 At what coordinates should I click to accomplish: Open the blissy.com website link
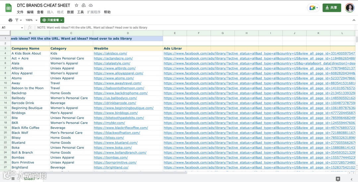click(x=109, y=138)
